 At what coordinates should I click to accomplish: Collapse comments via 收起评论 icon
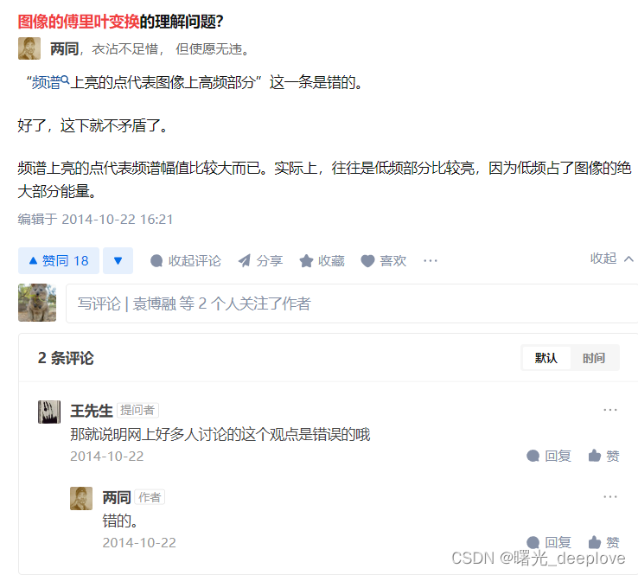point(186,261)
